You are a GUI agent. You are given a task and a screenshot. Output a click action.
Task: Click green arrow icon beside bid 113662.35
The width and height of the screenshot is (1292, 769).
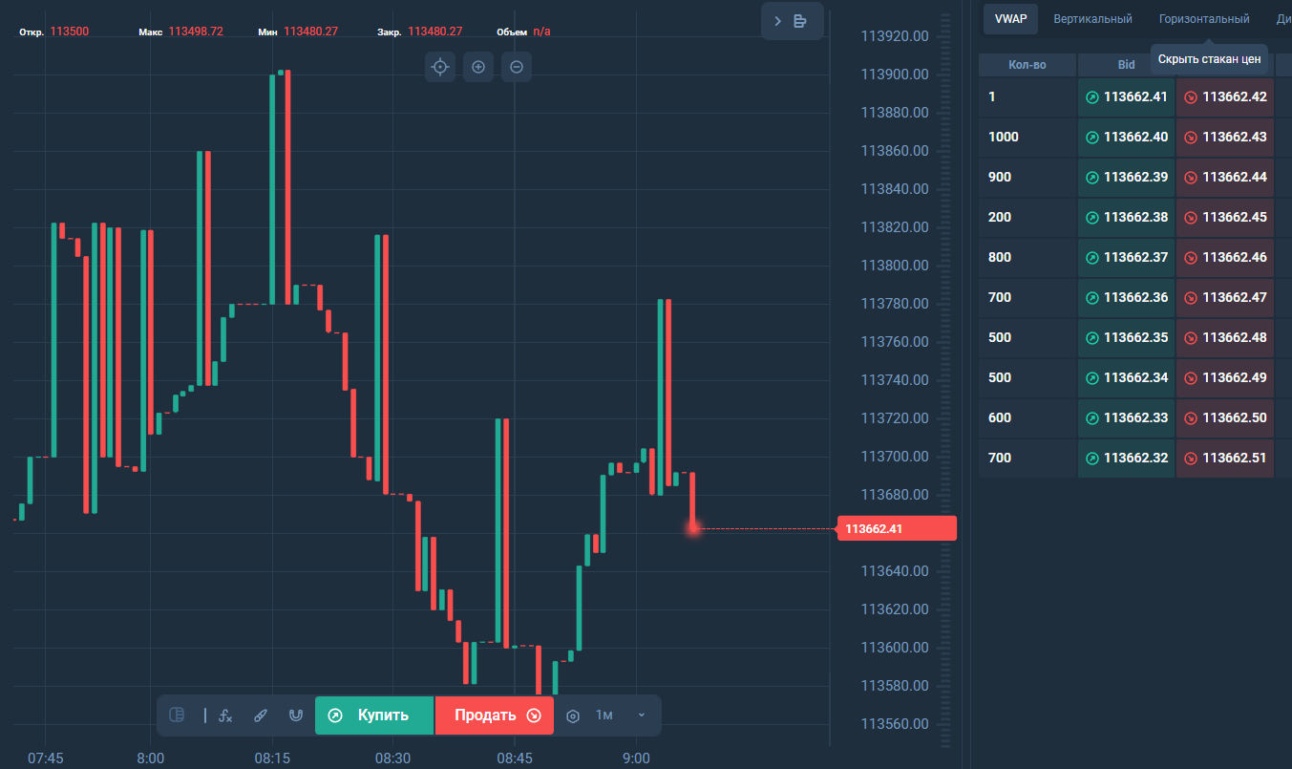click(x=1092, y=338)
